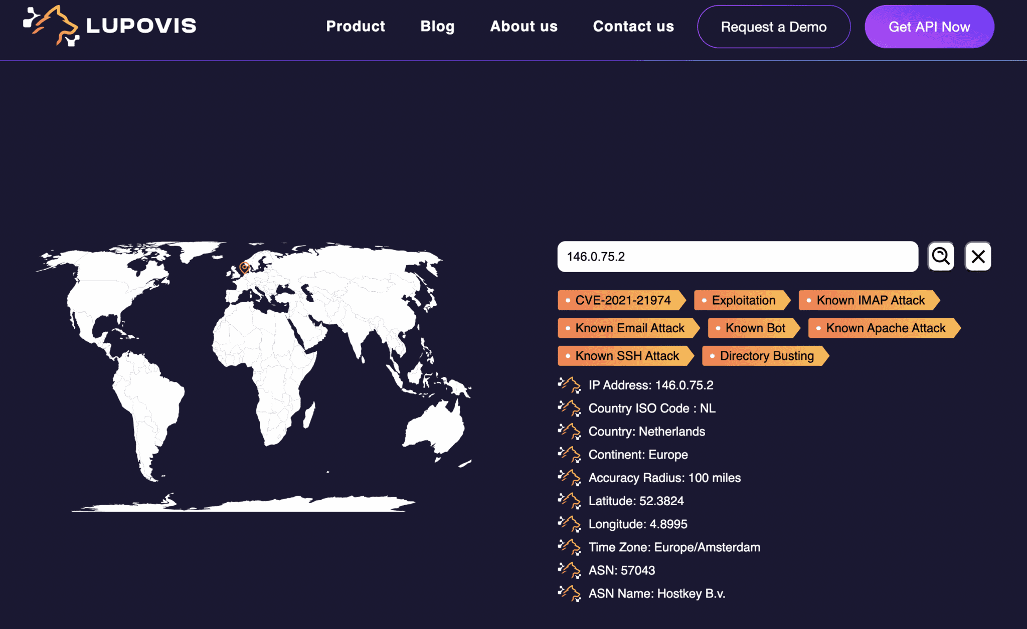Click the wolf icon beside IP Address
Screen dimensions: 1027x629
(570, 384)
